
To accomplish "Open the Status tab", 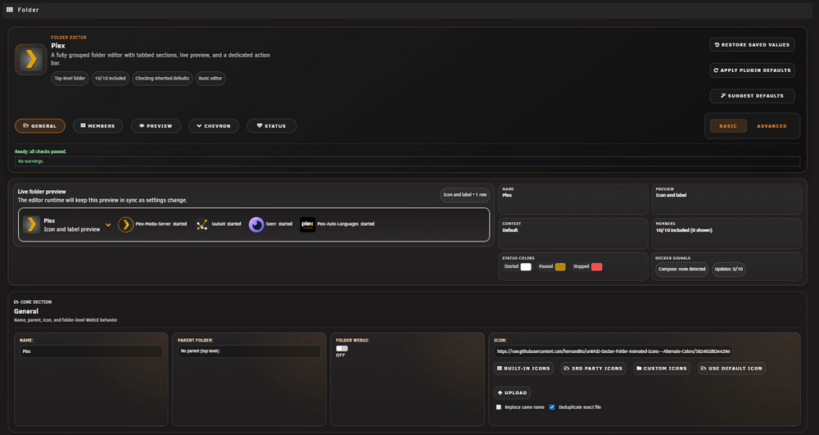I will 272,126.
